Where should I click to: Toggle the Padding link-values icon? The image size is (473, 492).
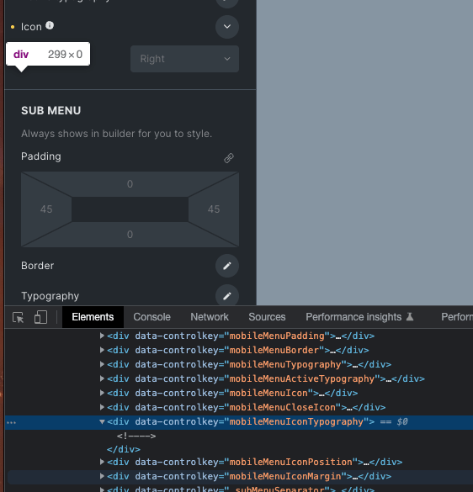click(229, 158)
